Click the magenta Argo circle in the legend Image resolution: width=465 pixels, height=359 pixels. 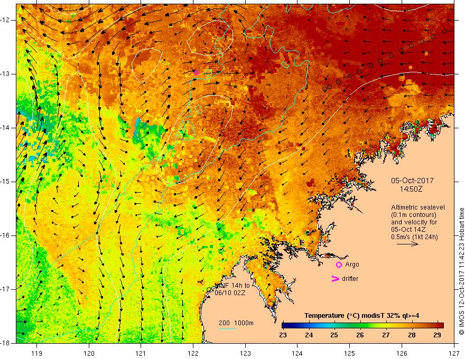(x=339, y=265)
